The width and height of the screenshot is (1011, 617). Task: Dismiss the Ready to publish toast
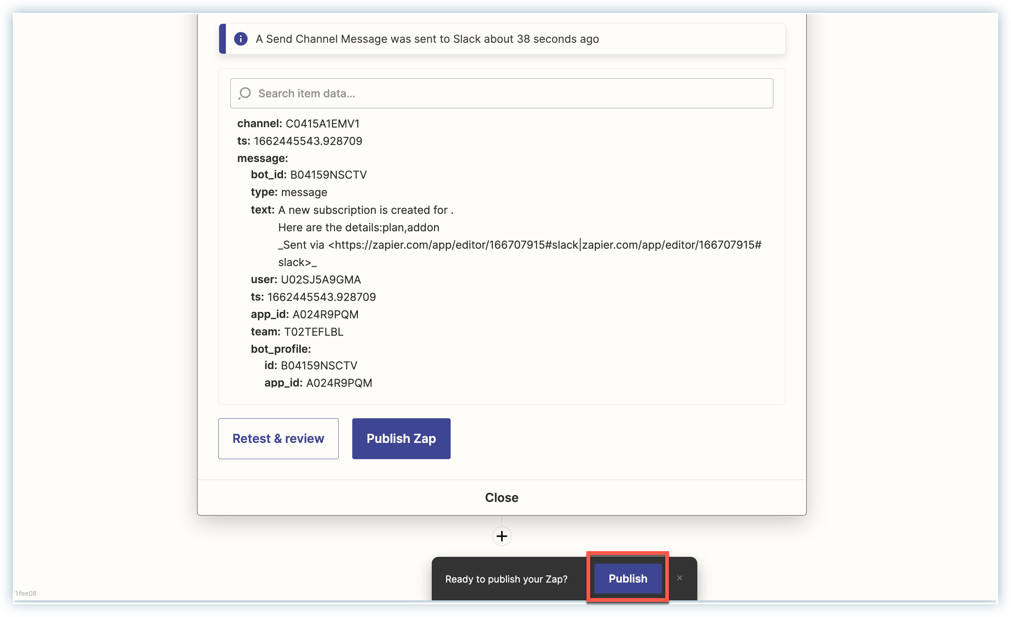(680, 578)
